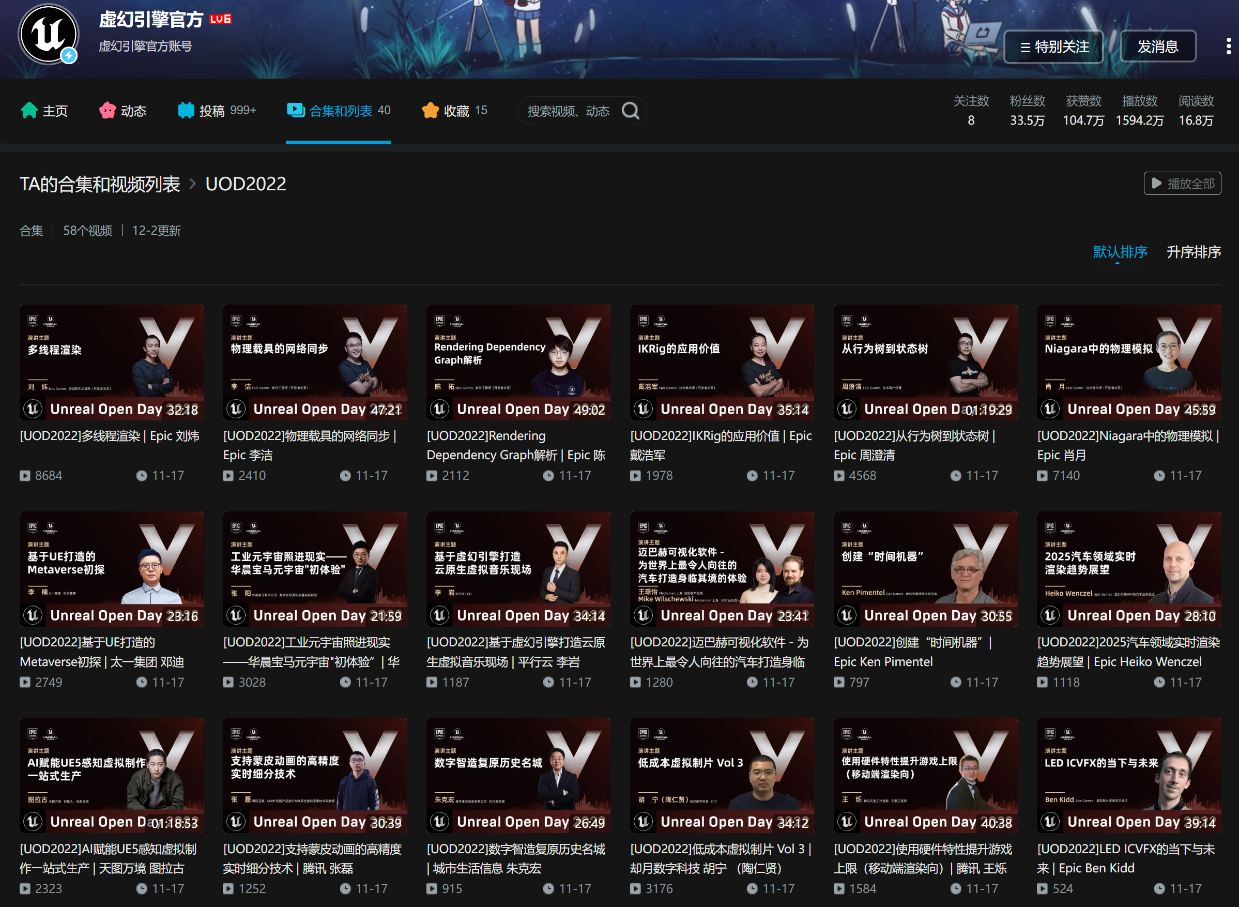This screenshot has width=1239, height=907.
Task: Click the 搜索视频、动态 search field
Action: 569,111
